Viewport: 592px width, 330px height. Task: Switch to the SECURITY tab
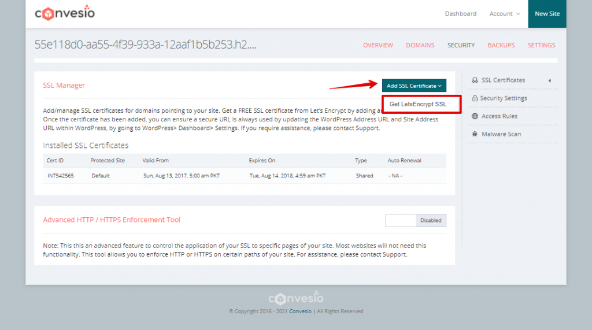click(x=461, y=45)
